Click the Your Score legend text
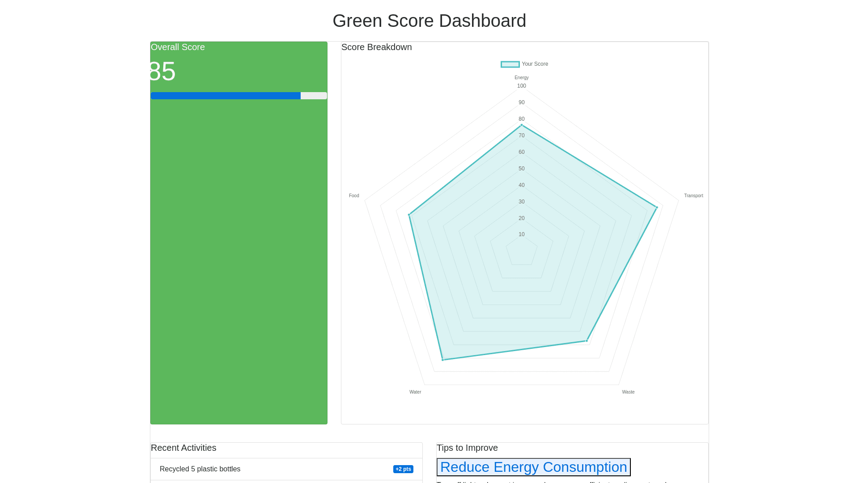Viewport: 859px width, 483px height. point(535,64)
